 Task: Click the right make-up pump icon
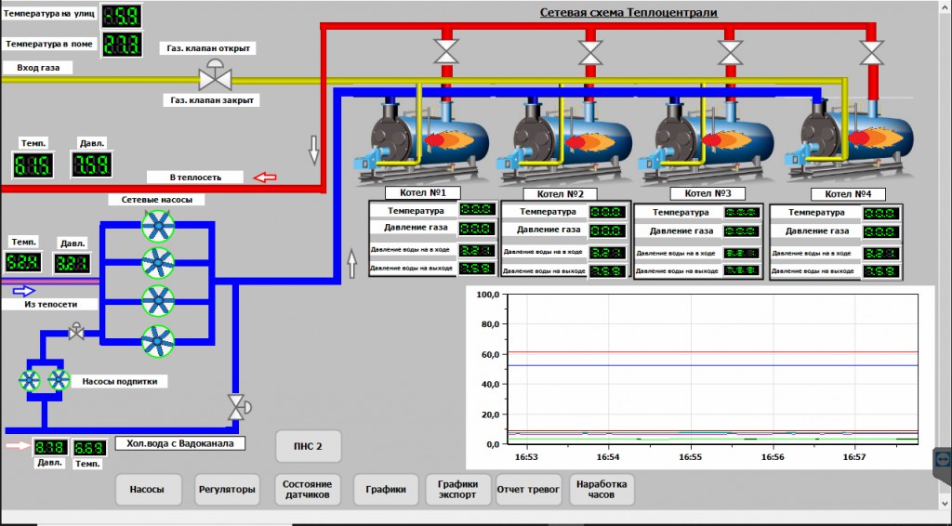tap(59, 380)
